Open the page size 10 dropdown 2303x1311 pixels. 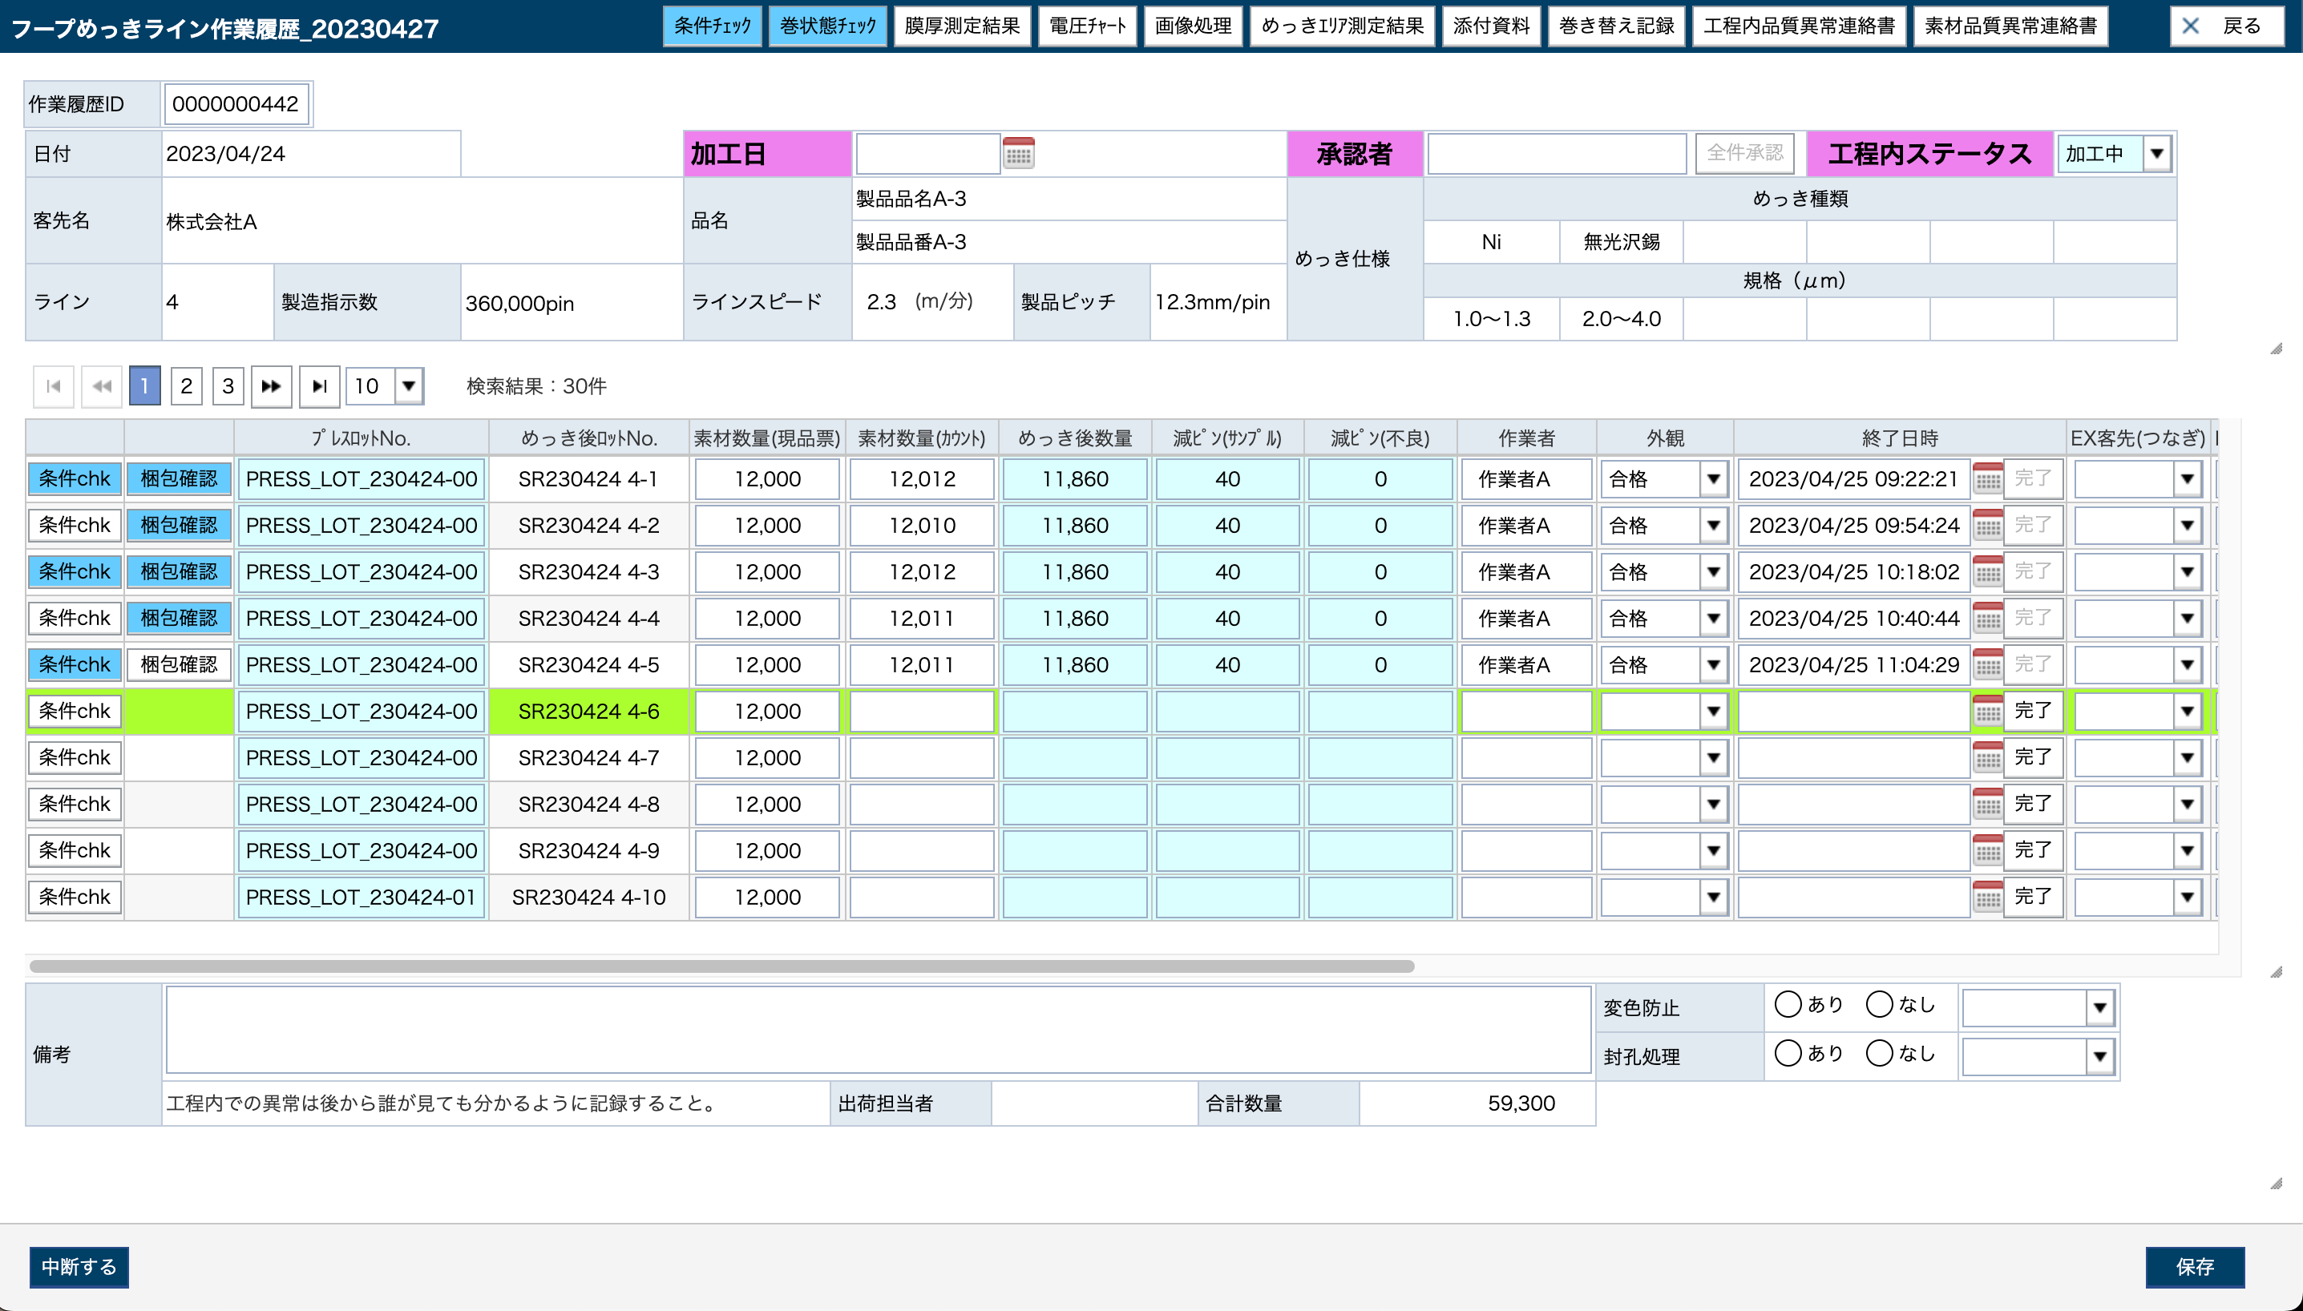pyautogui.click(x=409, y=386)
